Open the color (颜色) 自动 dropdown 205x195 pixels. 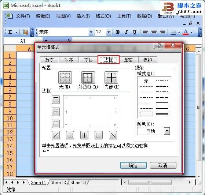click(x=167, y=131)
